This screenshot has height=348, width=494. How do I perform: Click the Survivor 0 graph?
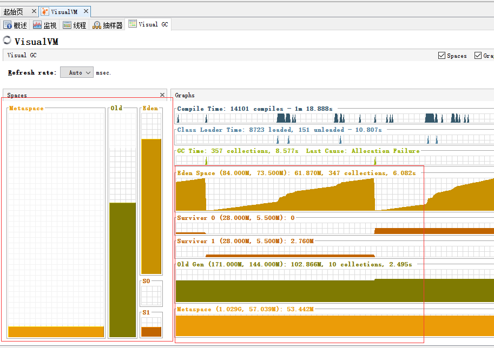(334, 229)
